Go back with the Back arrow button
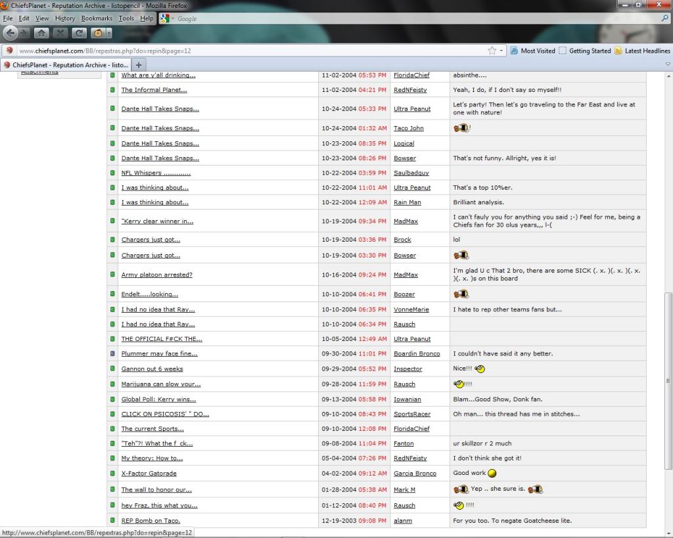 point(11,33)
